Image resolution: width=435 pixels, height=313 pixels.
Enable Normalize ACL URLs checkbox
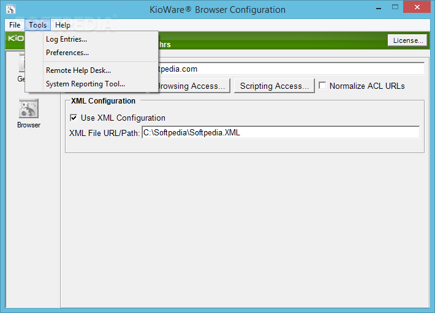pyautogui.click(x=322, y=85)
